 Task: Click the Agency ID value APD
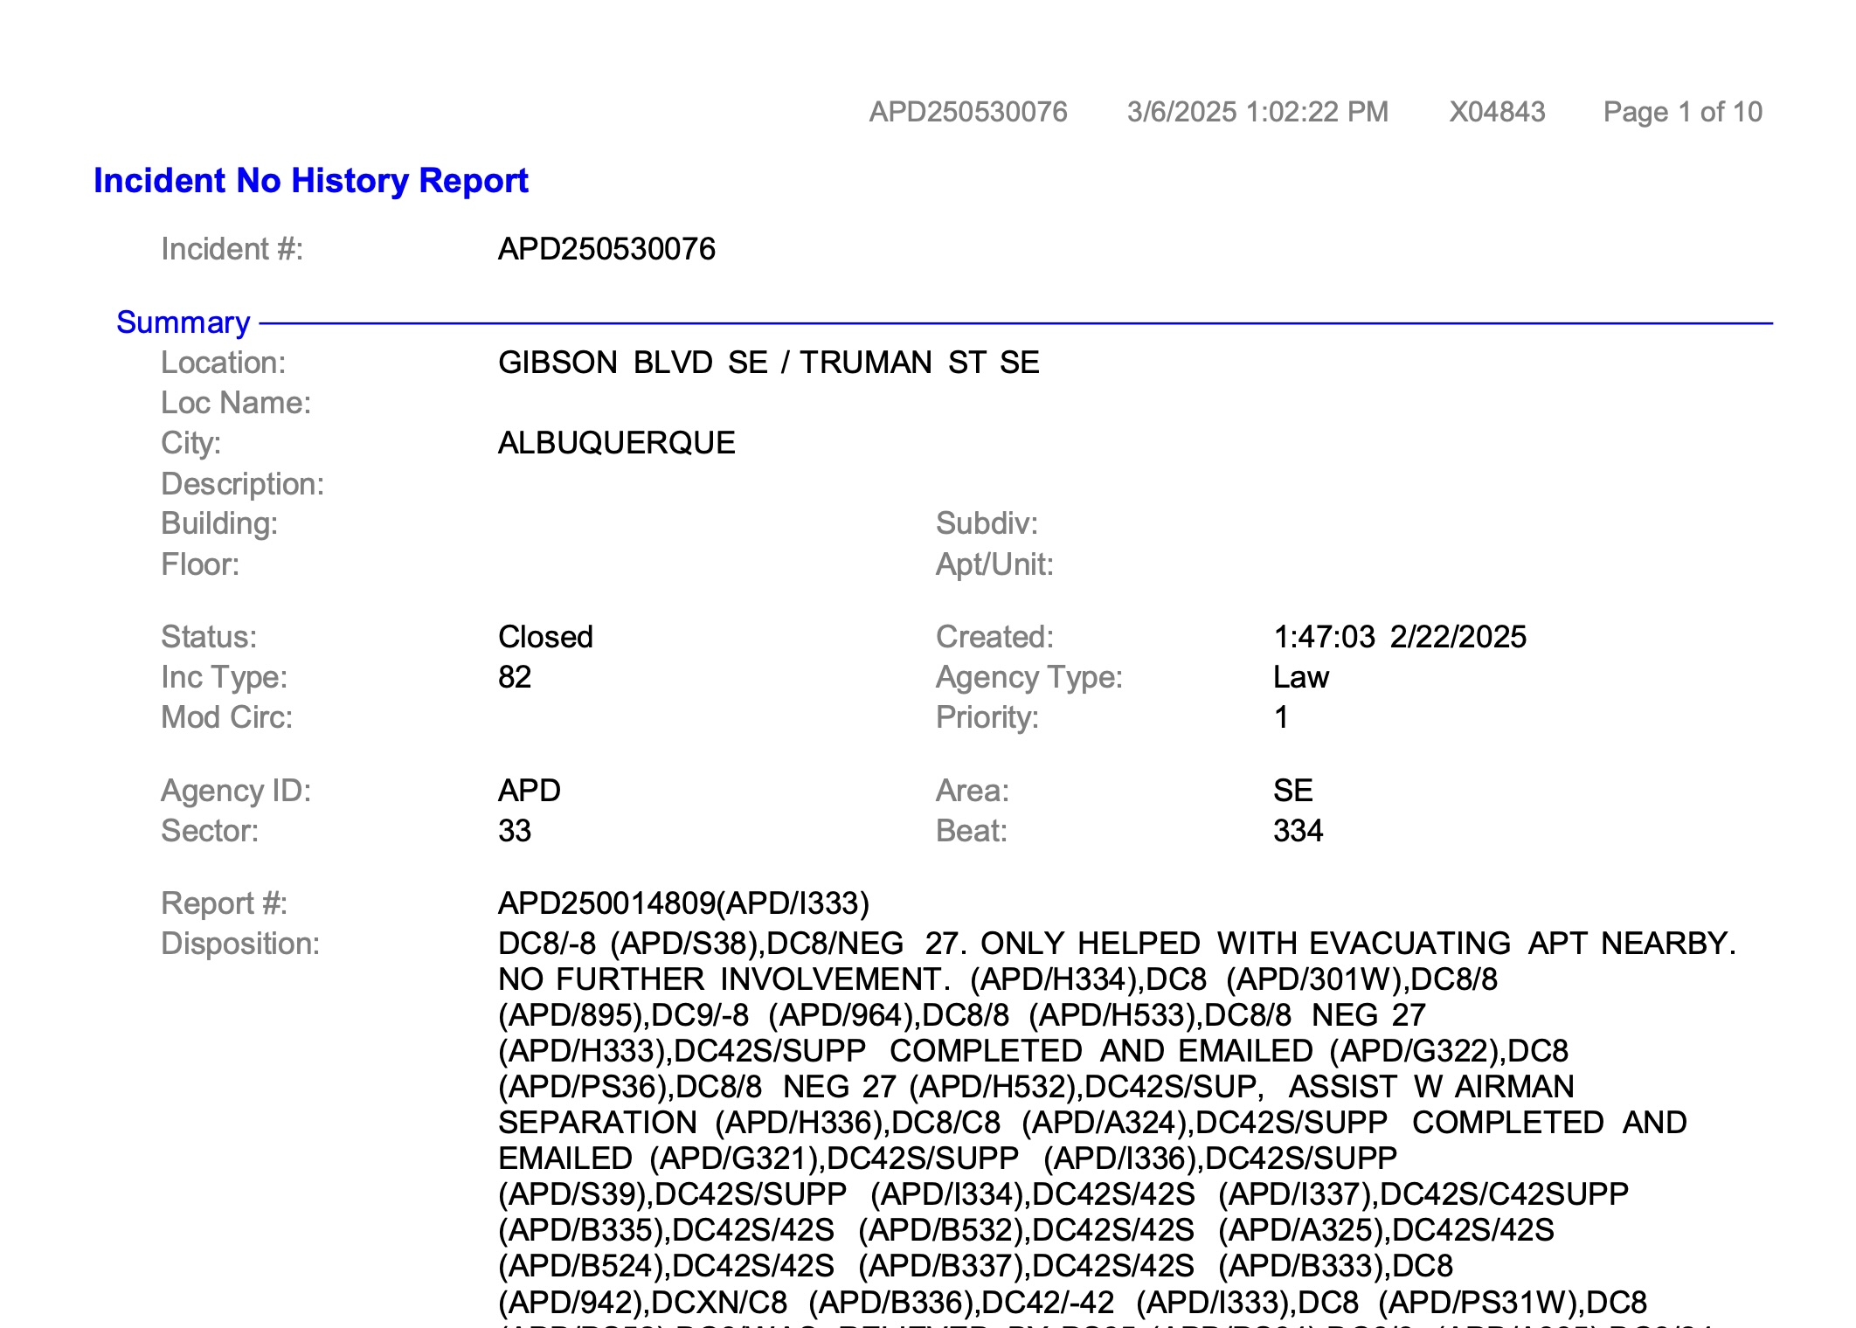pyautogui.click(x=529, y=791)
